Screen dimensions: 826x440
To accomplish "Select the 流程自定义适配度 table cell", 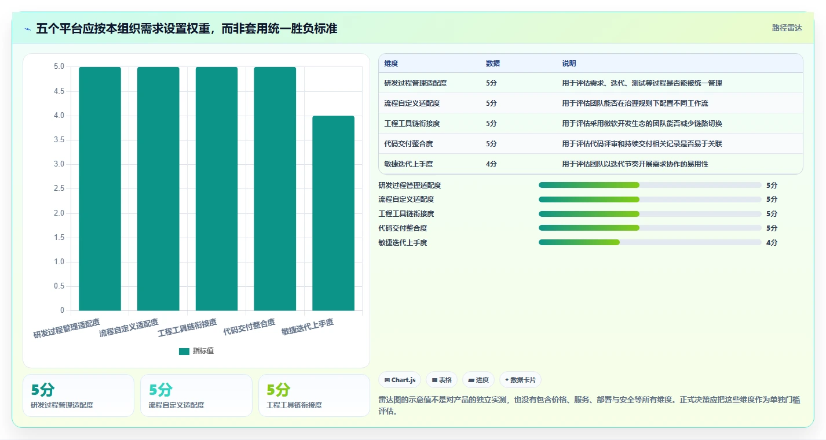I will tap(412, 103).
